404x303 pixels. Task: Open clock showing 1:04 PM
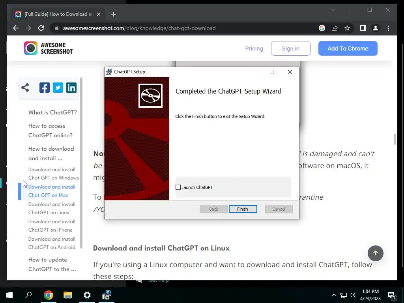tap(370, 295)
